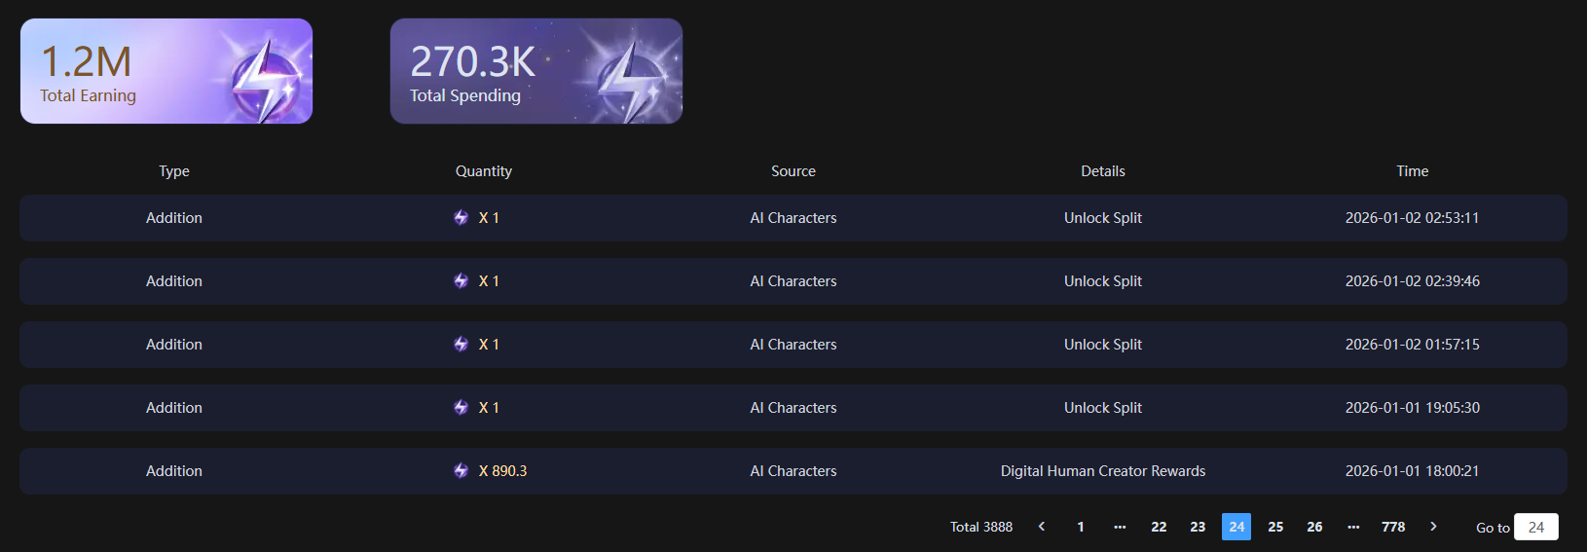Screen dimensions: 1587x552
Task: Click energy icon in the 02:53:11 row
Action: (x=461, y=218)
